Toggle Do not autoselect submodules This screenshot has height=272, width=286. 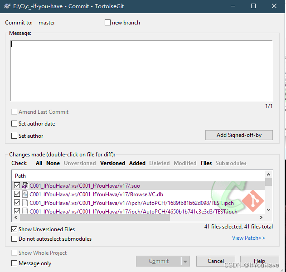point(14,238)
